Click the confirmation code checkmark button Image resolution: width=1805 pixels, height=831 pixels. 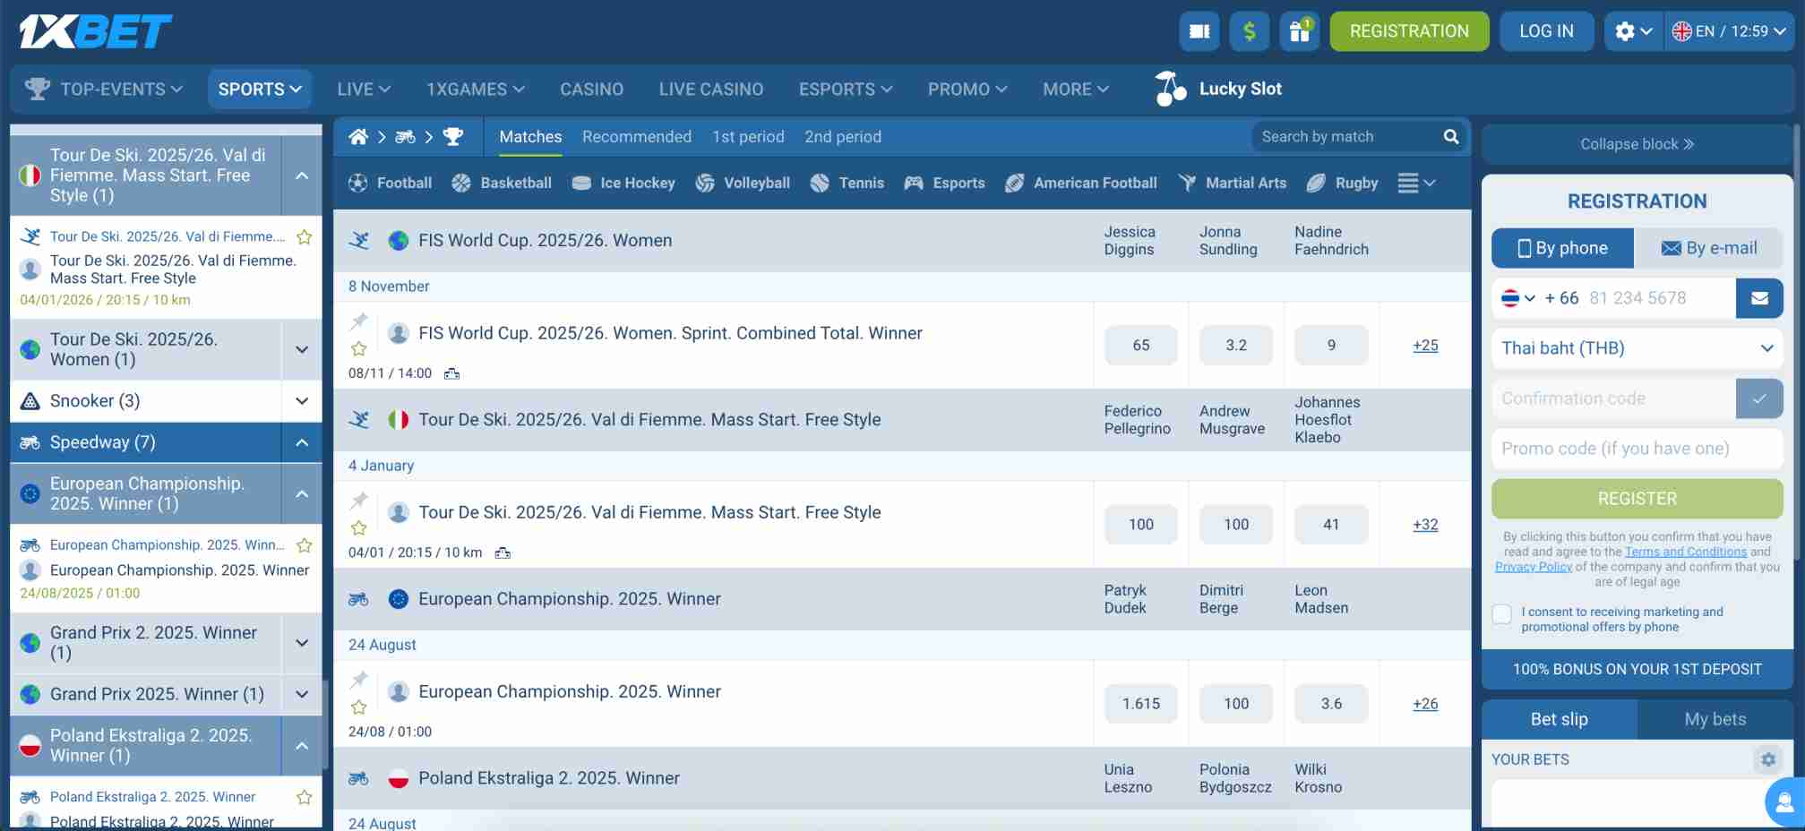[1759, 398]
